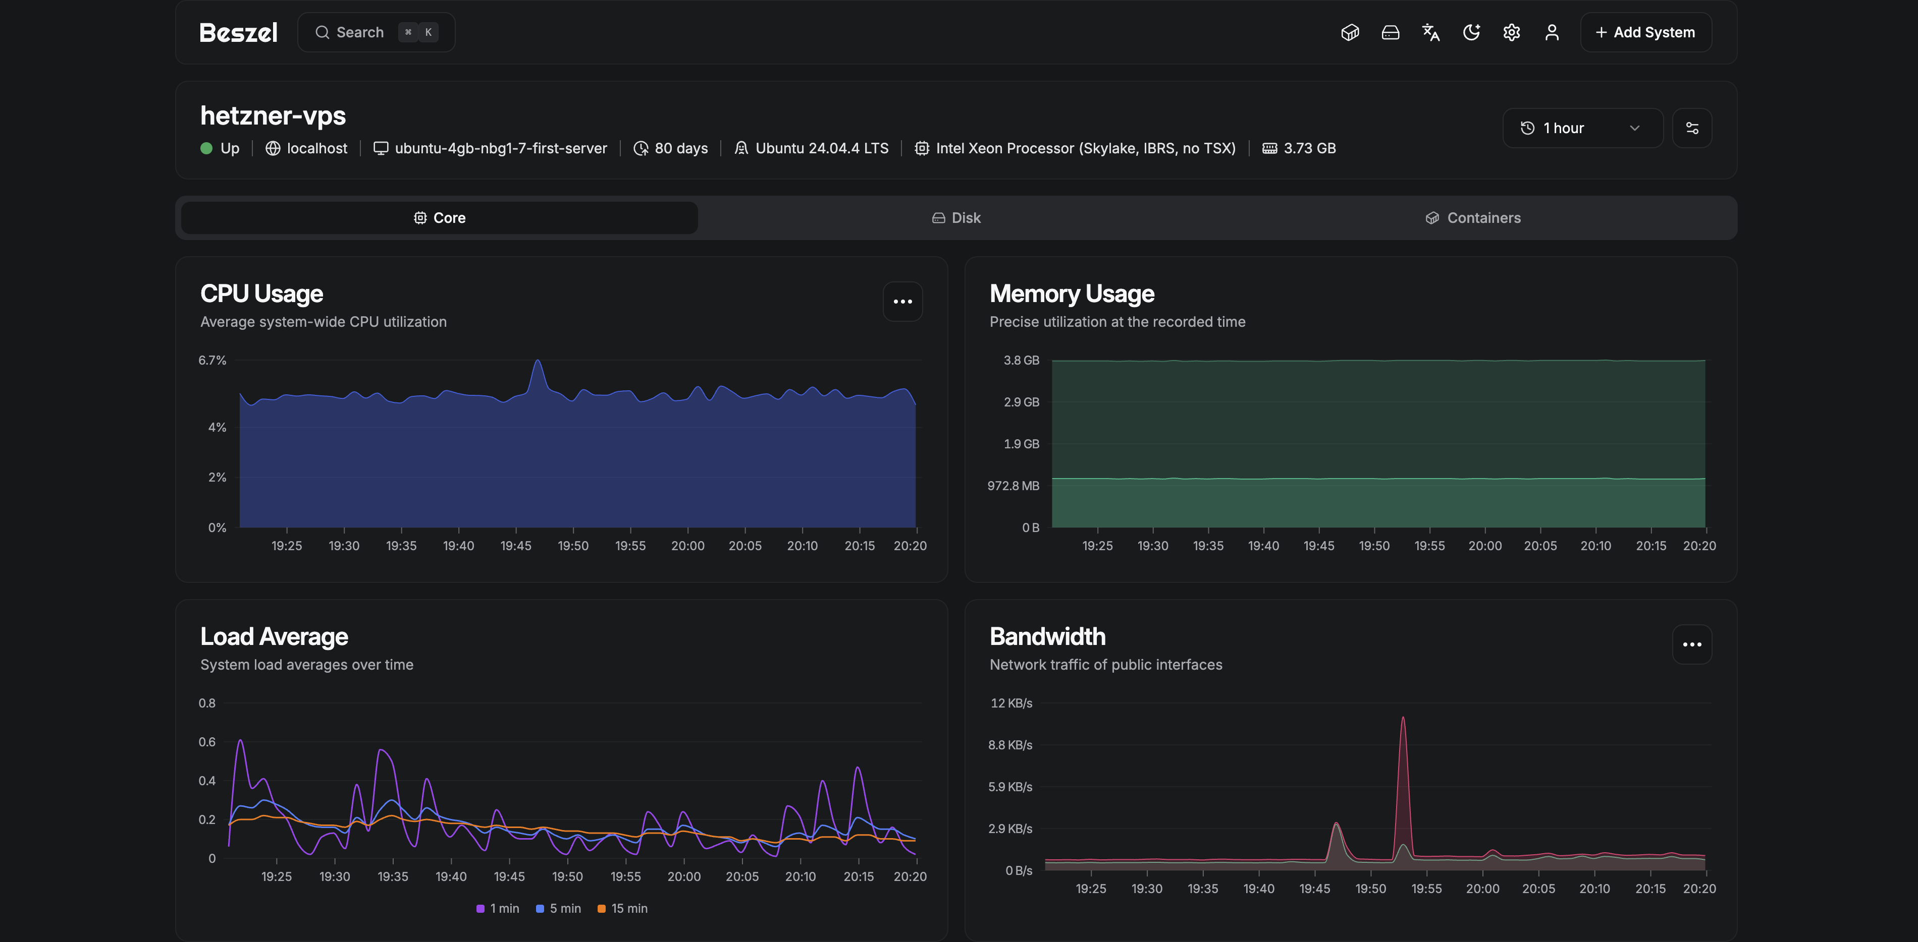Click the chevron arrow of 1 hour
The width and height of the screenshot is (1918, 942).
[1634, 128]
